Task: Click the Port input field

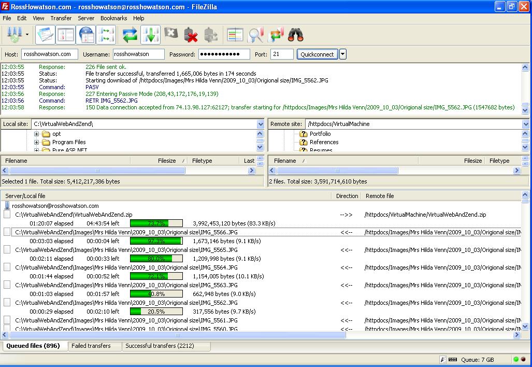Action: click(x=282, y=54)
